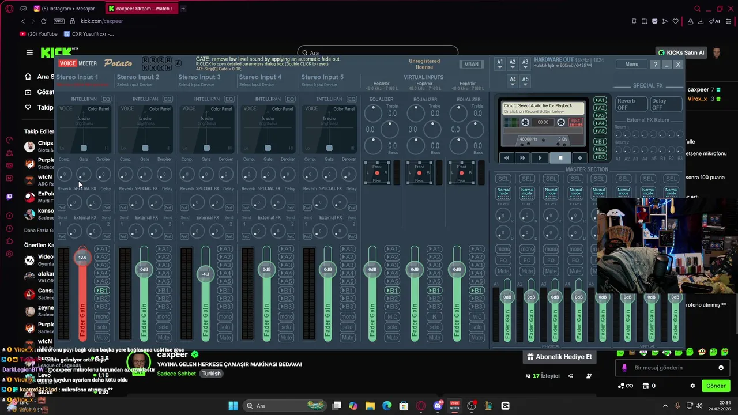
Task: Open the Voicemeeter Menu
Action: [631, 65]
